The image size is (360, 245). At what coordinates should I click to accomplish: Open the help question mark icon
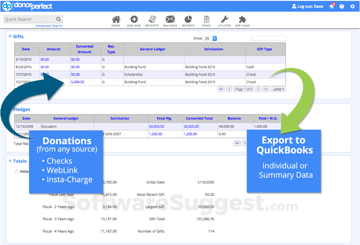click(342, 6)
